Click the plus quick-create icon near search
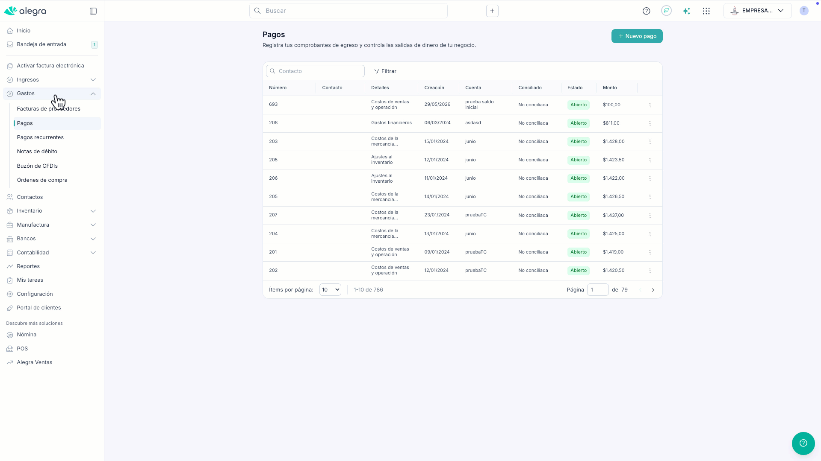 (492, 11)
